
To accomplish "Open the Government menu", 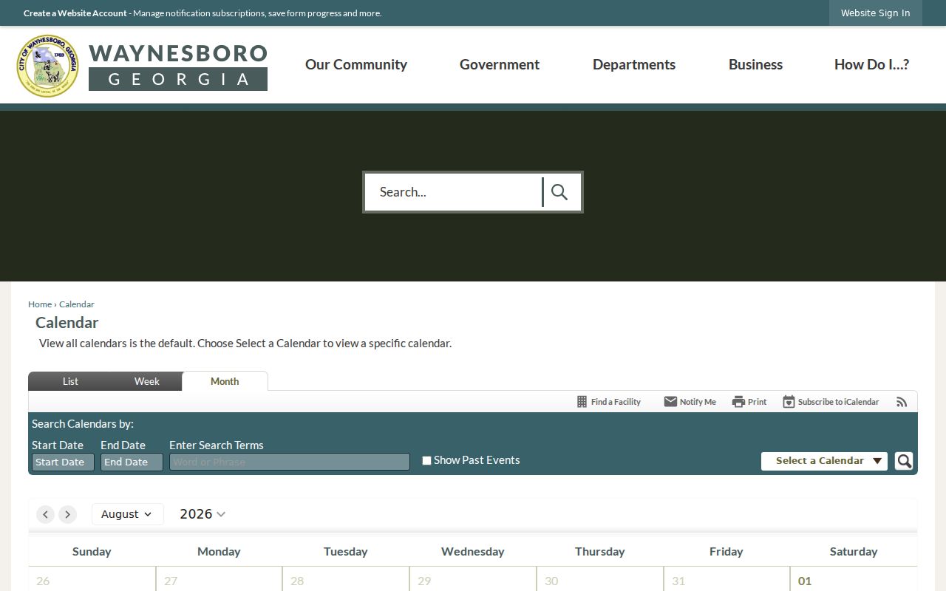I will coord(500,64).
